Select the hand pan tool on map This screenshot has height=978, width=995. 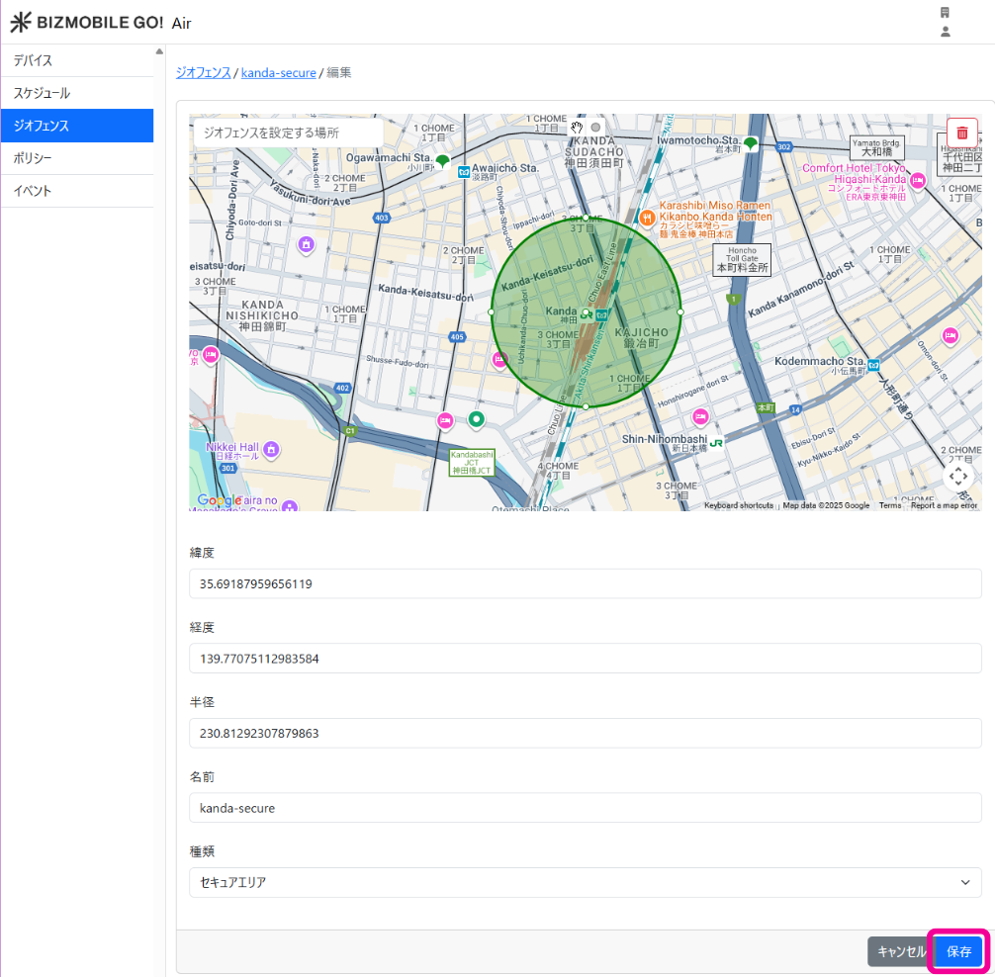(x=577, y=128)
